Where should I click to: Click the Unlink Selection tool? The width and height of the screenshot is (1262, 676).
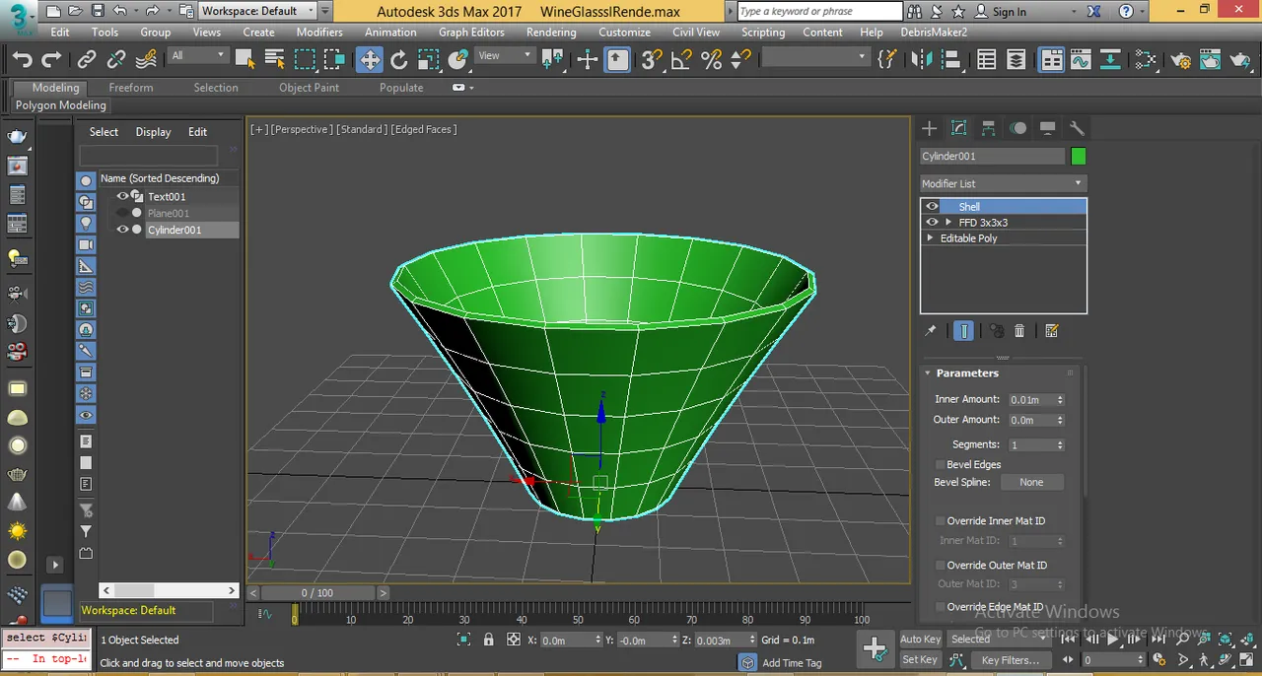116,59
